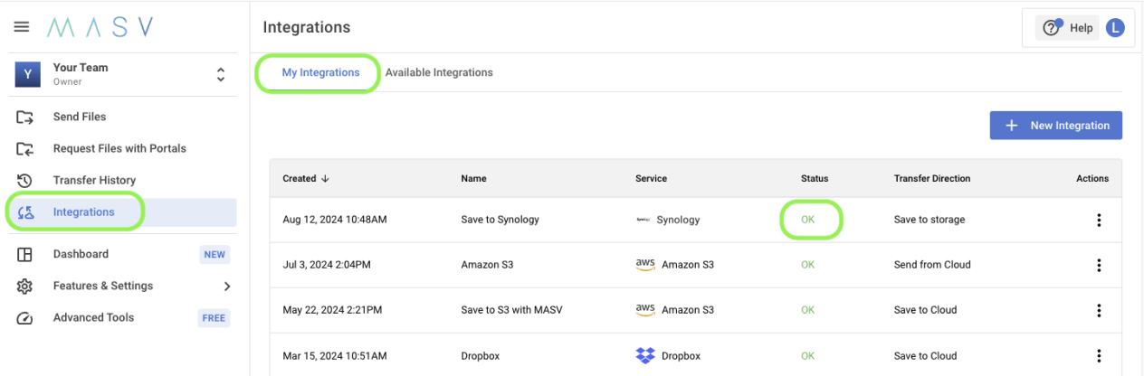
Task: Open actions menu for Save to Synology
Action: tap(1099, 220)
